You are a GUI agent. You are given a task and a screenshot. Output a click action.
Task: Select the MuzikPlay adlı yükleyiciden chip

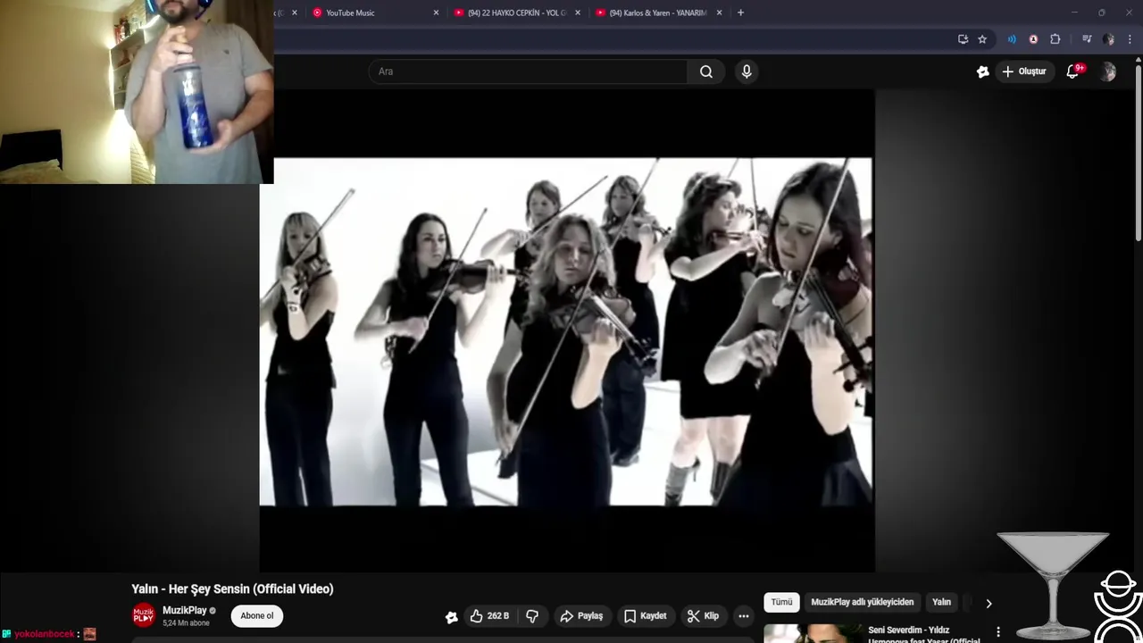pyautogui.click(x=862, y=602)
